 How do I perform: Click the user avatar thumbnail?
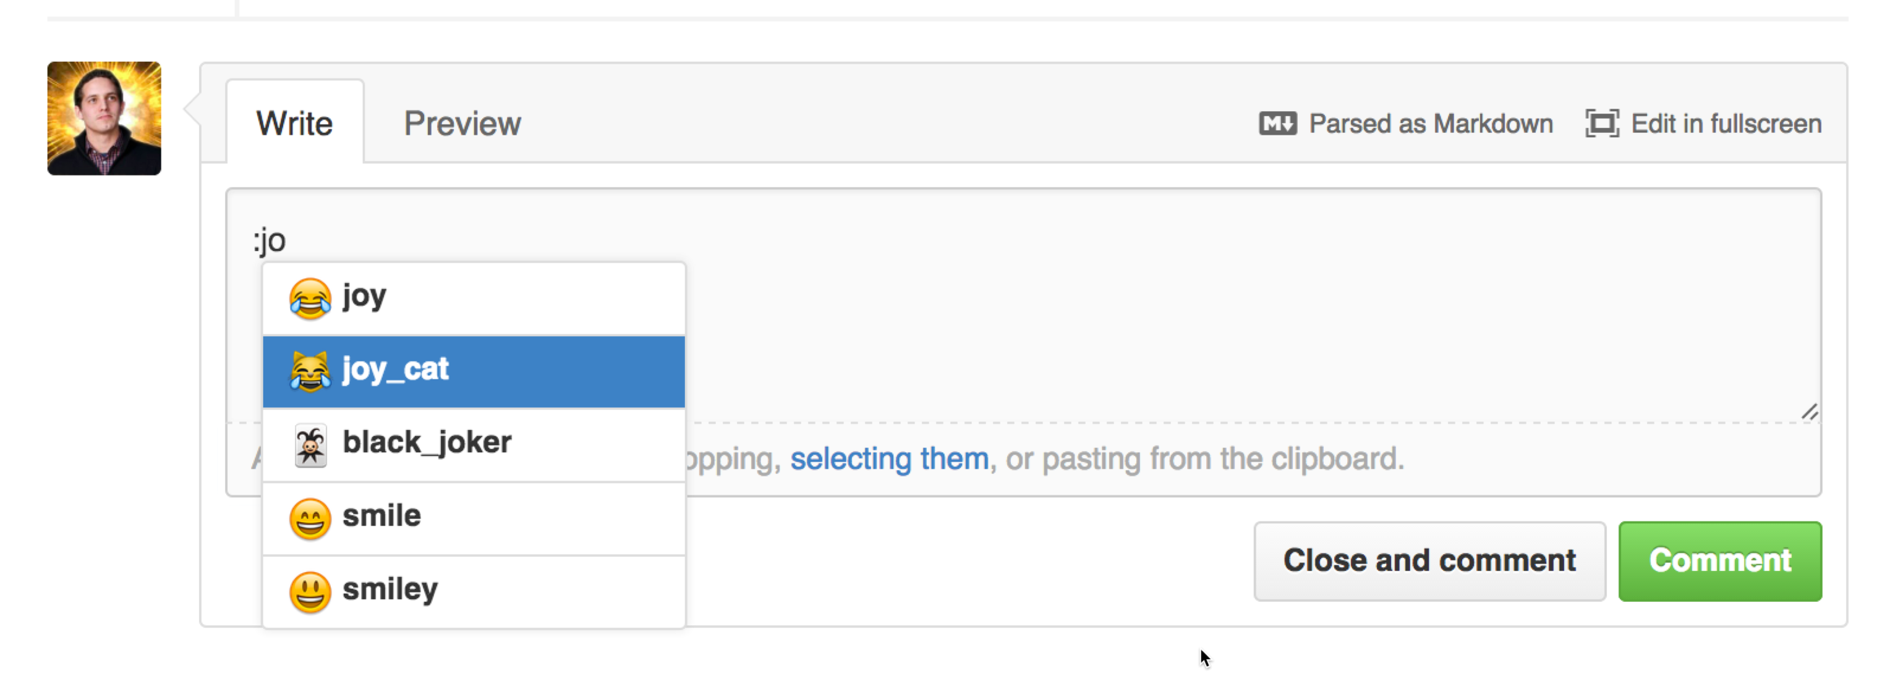[x=104, y=118]
